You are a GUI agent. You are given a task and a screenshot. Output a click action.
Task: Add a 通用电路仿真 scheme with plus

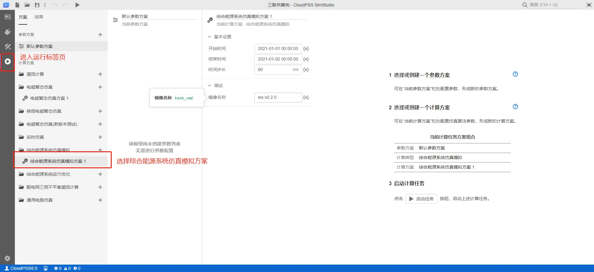(100, 200)
